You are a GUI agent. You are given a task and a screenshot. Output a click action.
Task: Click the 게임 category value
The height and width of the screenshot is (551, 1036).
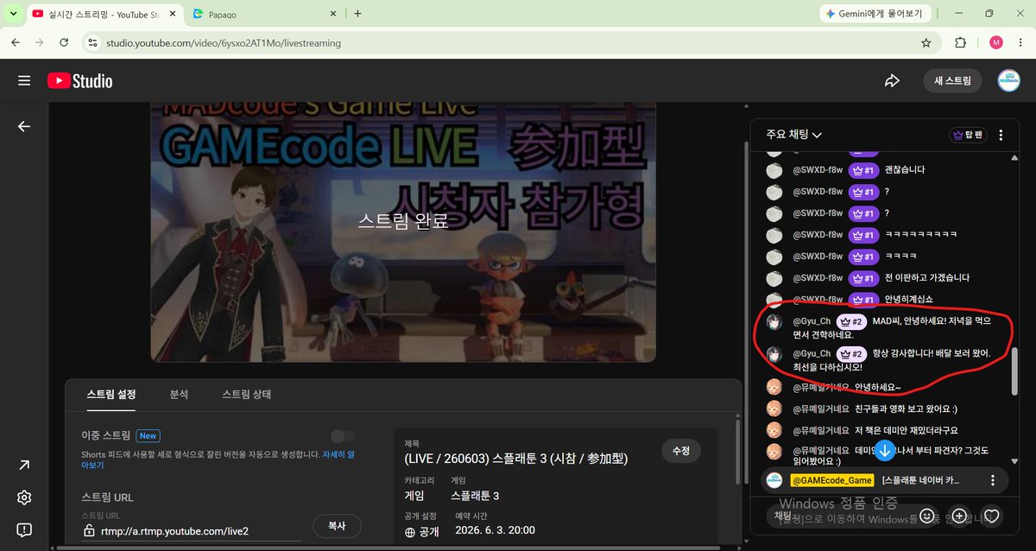414,496
